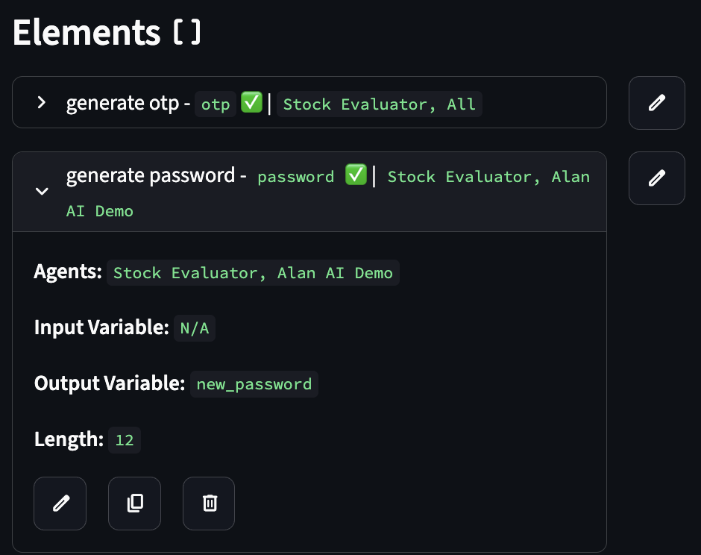The height and width of the screenshot is (555, 701).
Task: Click the "generate password" title text
Action: (151, 176)
